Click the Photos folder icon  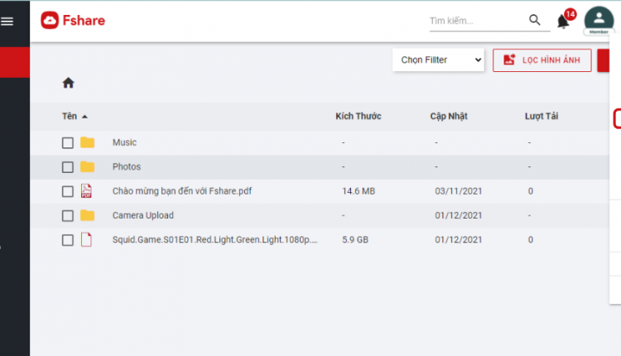[87, 166]
